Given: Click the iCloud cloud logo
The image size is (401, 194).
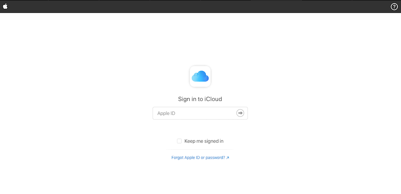Looking at the screenshot, I should 200,76.
